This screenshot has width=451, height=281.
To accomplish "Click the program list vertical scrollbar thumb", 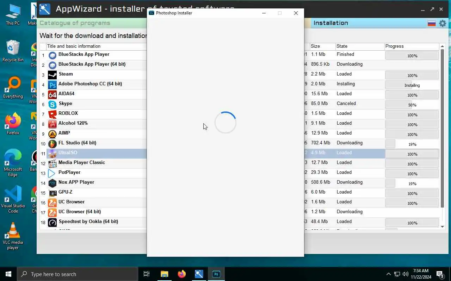I will 443,128.
